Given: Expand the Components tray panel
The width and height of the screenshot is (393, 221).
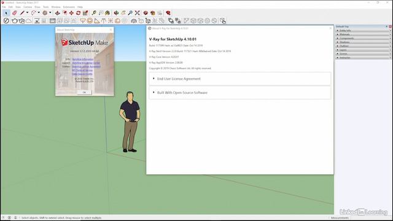Looking at the screenshot, I should click(x=363, y=38).
